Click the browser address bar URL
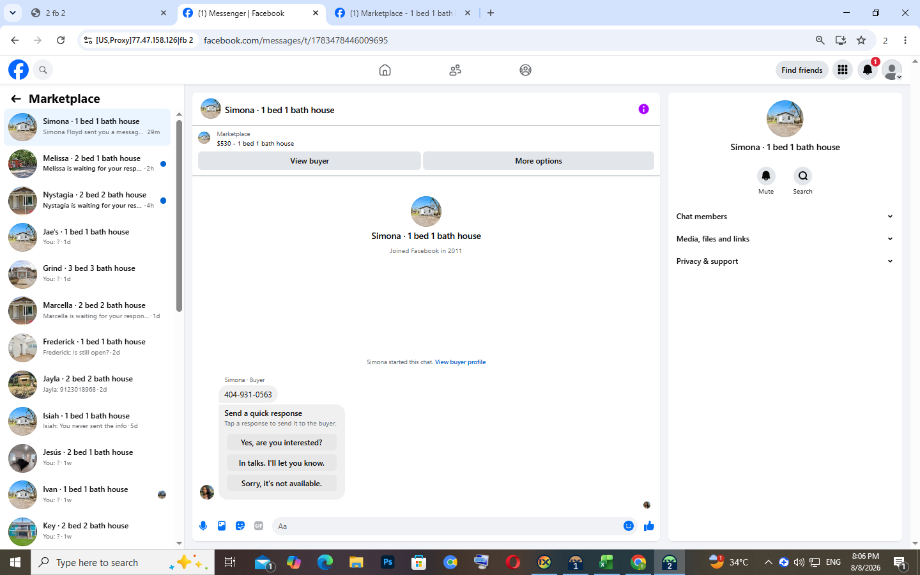The image size is (920, 575). 296,40
